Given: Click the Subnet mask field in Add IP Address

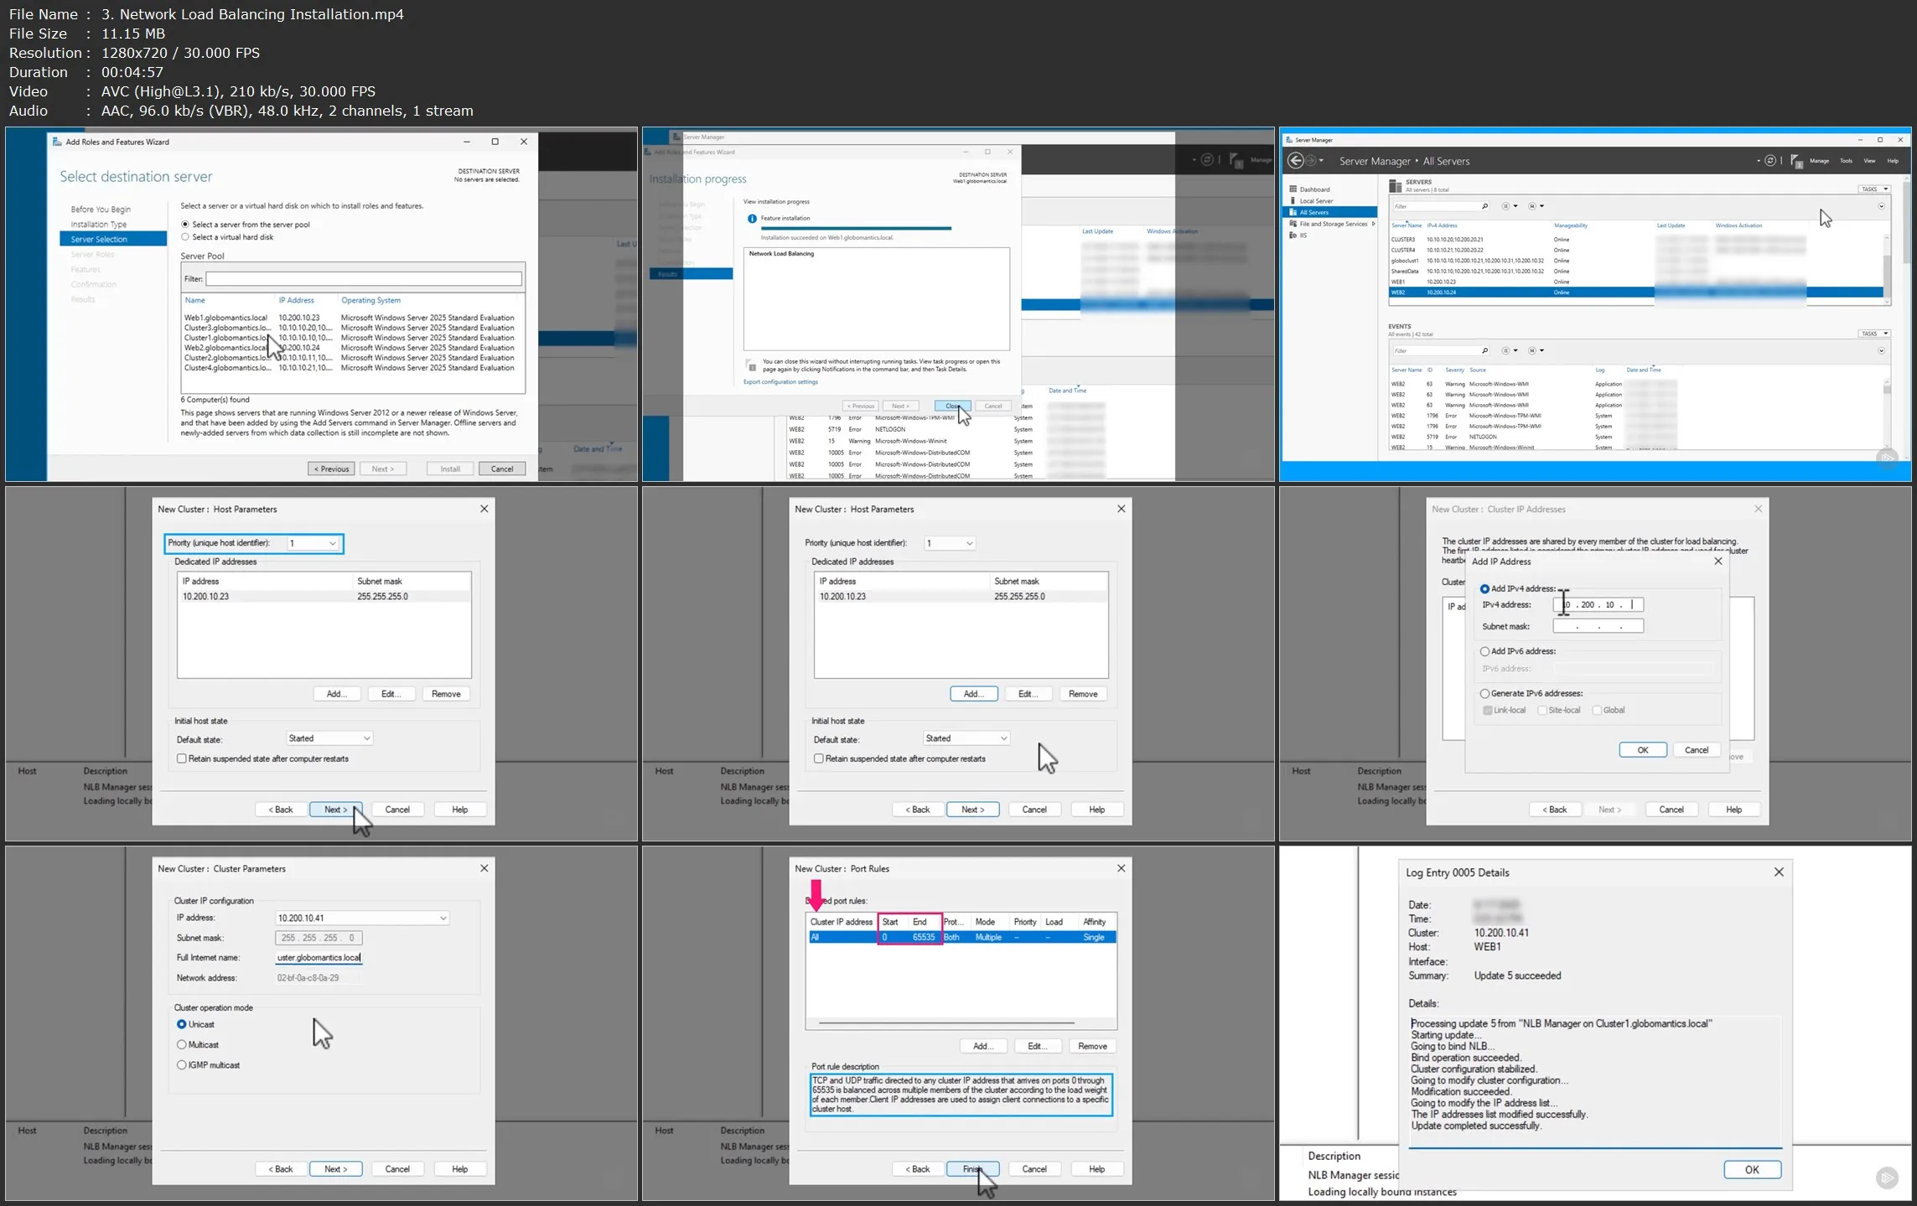Looking at the screenshot, I should [x=1598, y=626].
